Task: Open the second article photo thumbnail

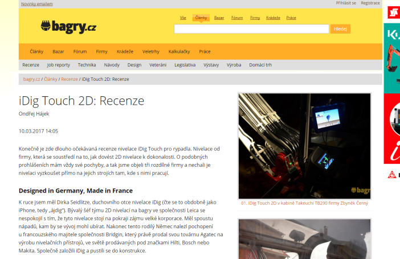Action: (304, 239)
